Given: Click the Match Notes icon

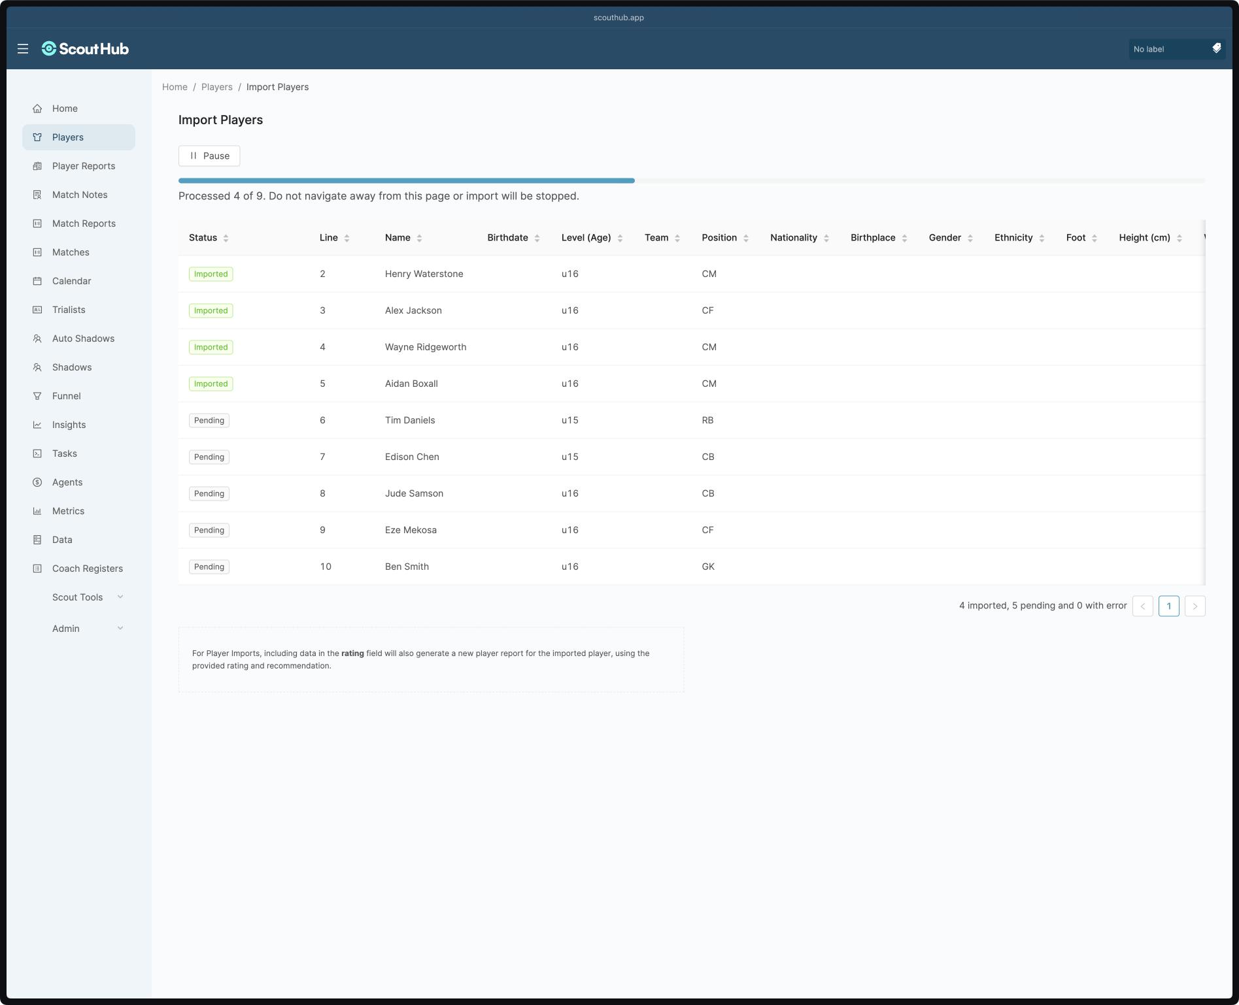Looking at the screenshot, I should coord(37,195).
